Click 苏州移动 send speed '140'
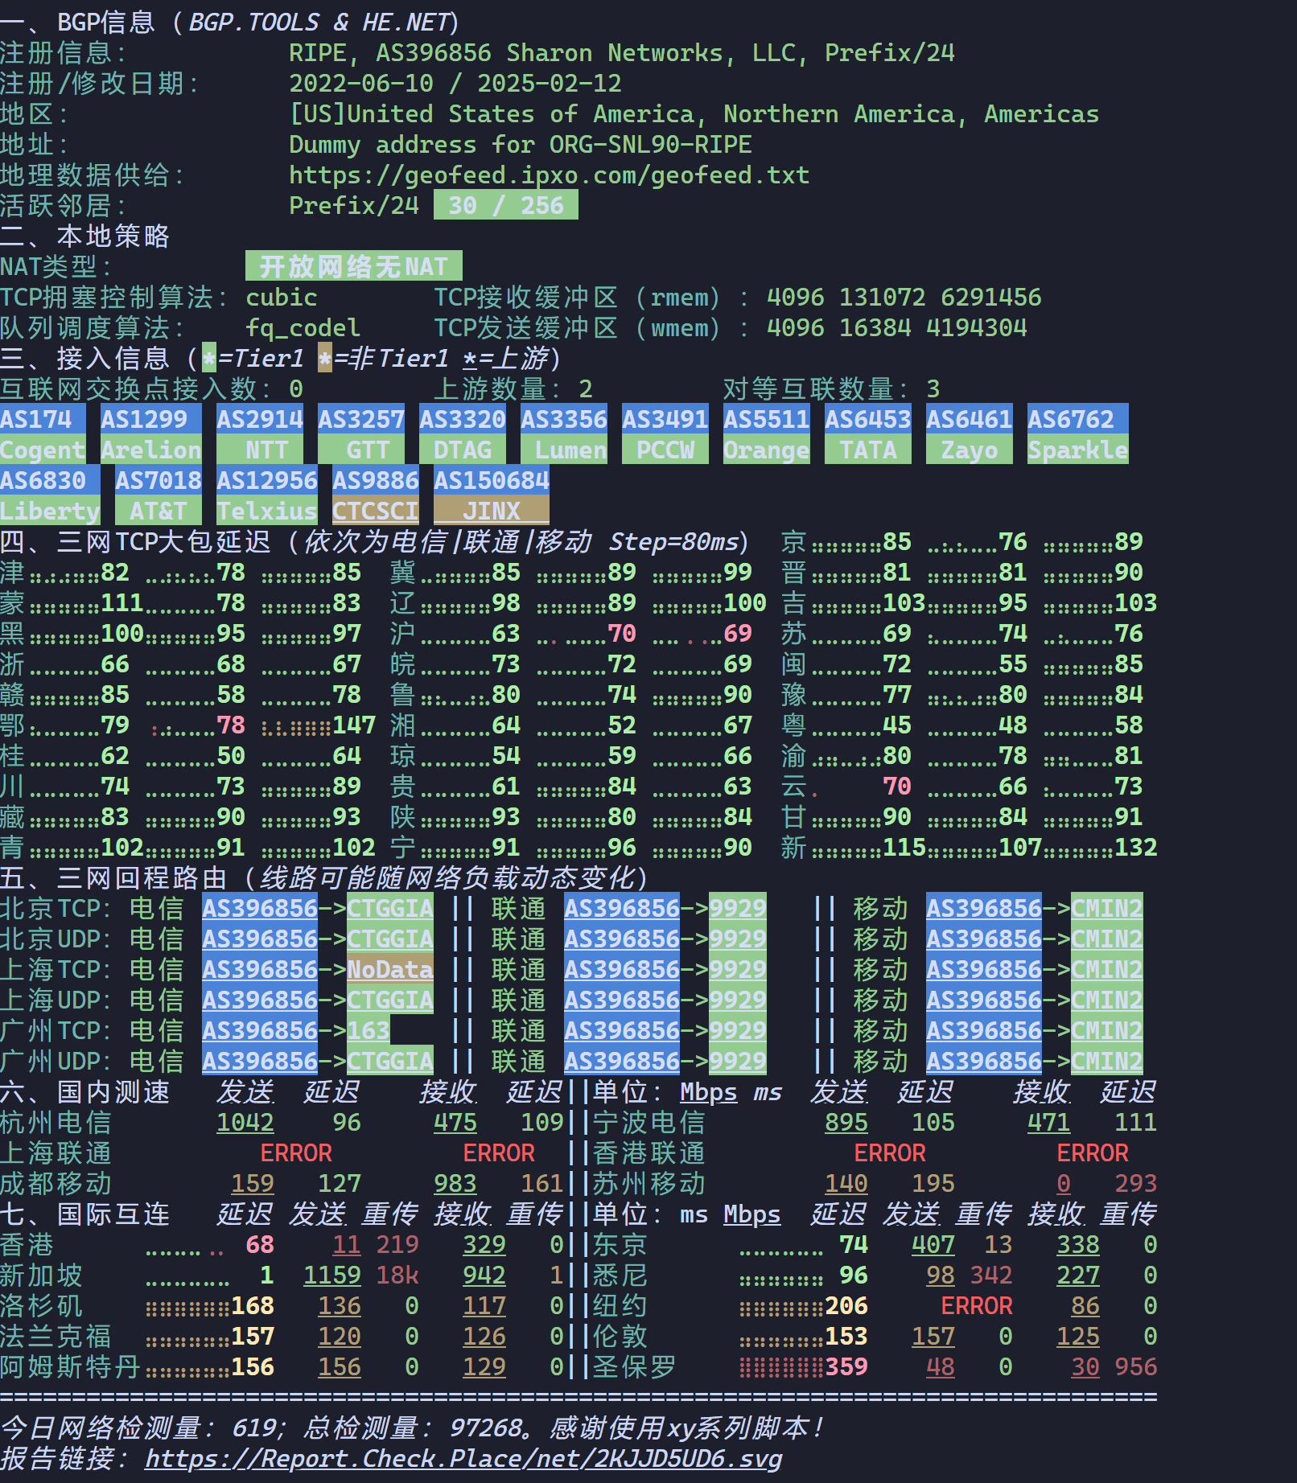 846,1184
